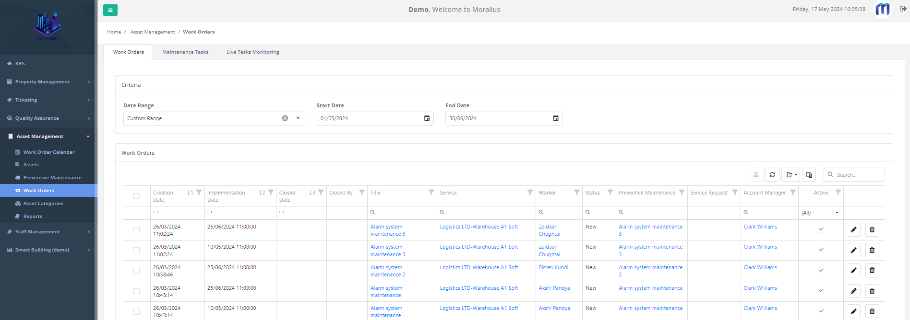The image size is (910, 320).
Task: Edit the first work order row
Action: tap(853, 230)
